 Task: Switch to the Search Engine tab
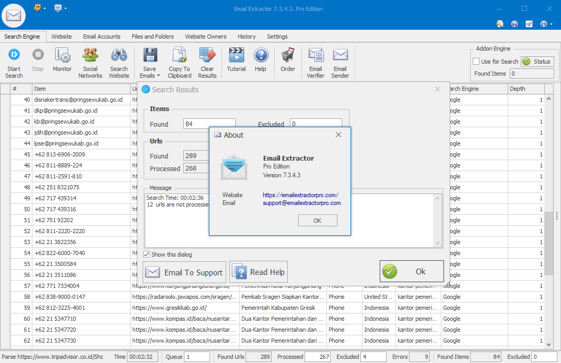[x=22, y=37]
